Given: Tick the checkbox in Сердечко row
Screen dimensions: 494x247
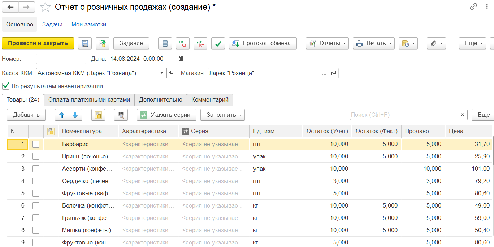Looking at the screenshot, I should click(x=36, y=181).
